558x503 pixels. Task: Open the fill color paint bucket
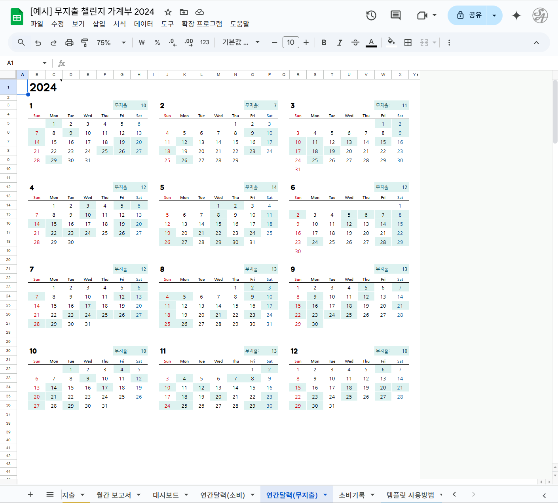[391, 42]
